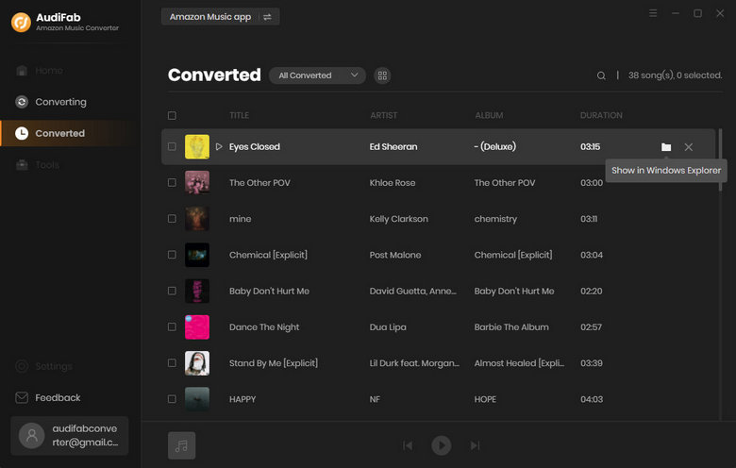
Task: Click album HOPE
Action: pyautogui.click(x=485, y=399)
